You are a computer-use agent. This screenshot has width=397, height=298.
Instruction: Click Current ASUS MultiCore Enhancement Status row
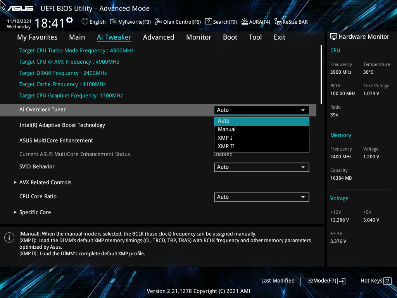[x=158, y=154]
